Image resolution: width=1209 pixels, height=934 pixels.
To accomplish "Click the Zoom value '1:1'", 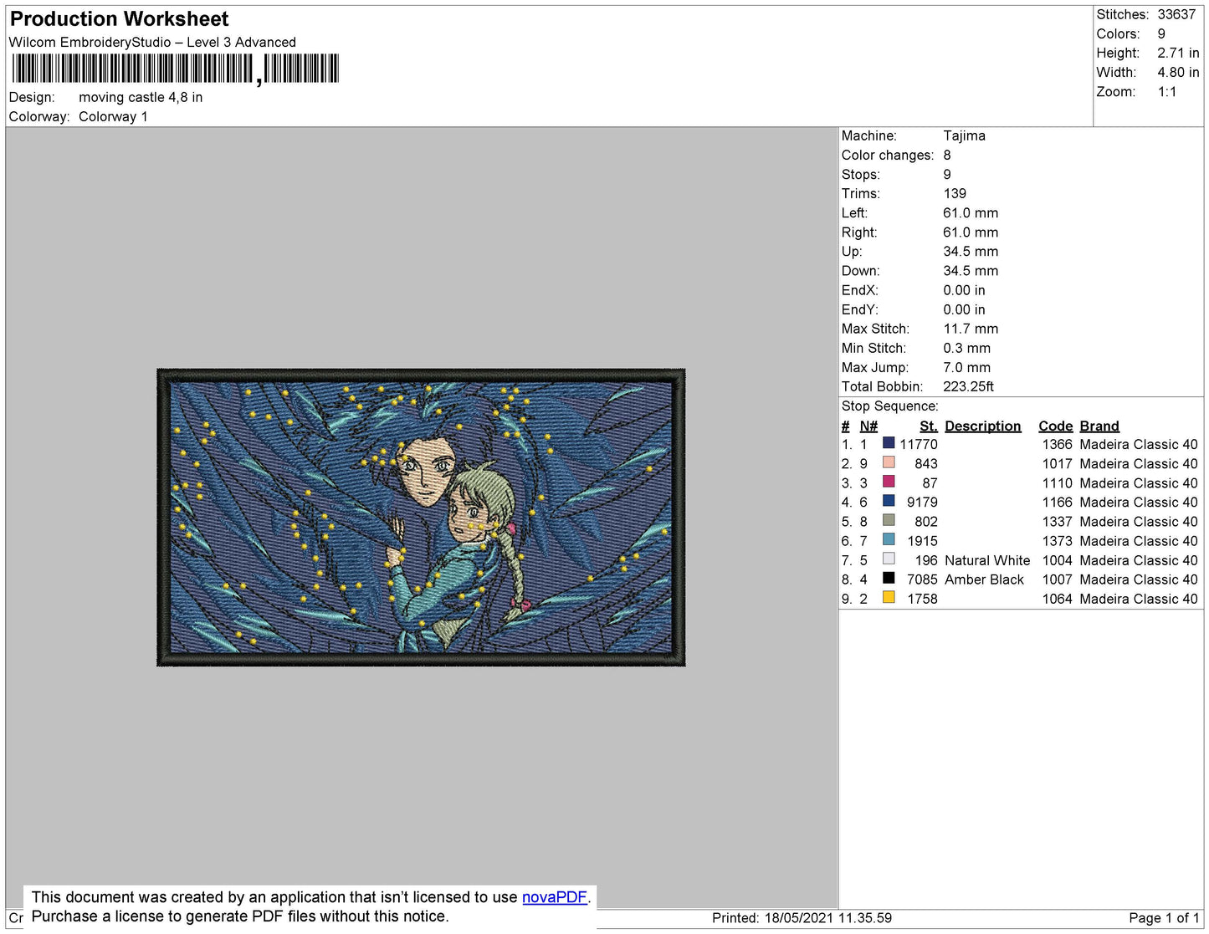I will point(1167,92).
